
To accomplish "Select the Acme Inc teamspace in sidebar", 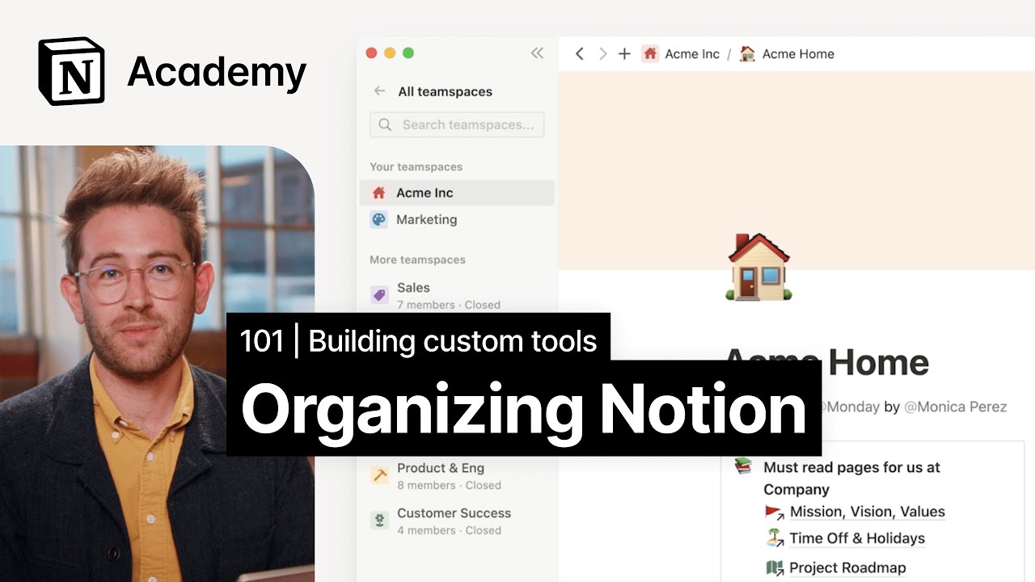I will [x=425, y=193].
